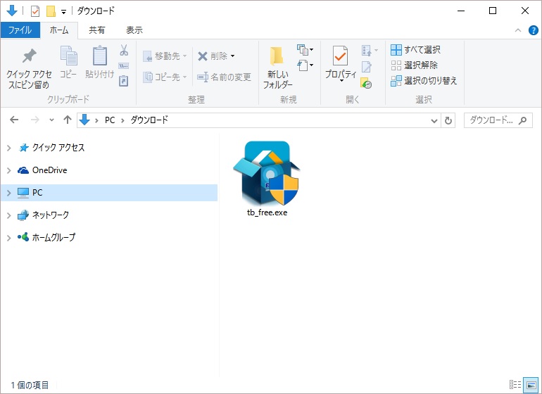This screenshot has height=394, width=542.
Task: Click PC in the address breadcrumb
Action: point(110,120)
